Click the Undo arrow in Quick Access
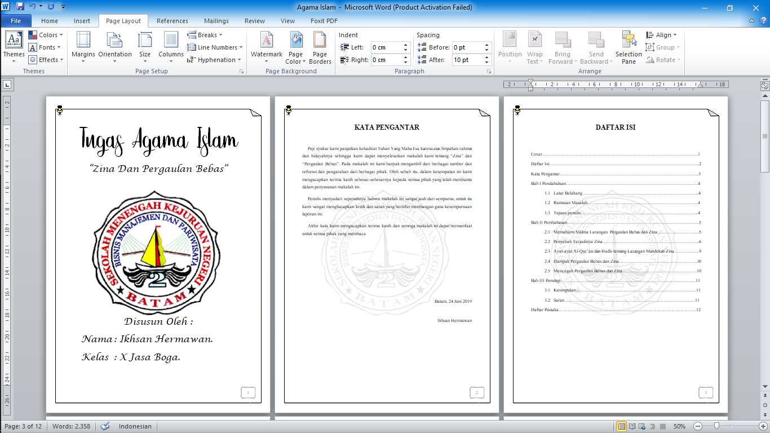This screenshot has width=770, height=433. pos(32,6)
